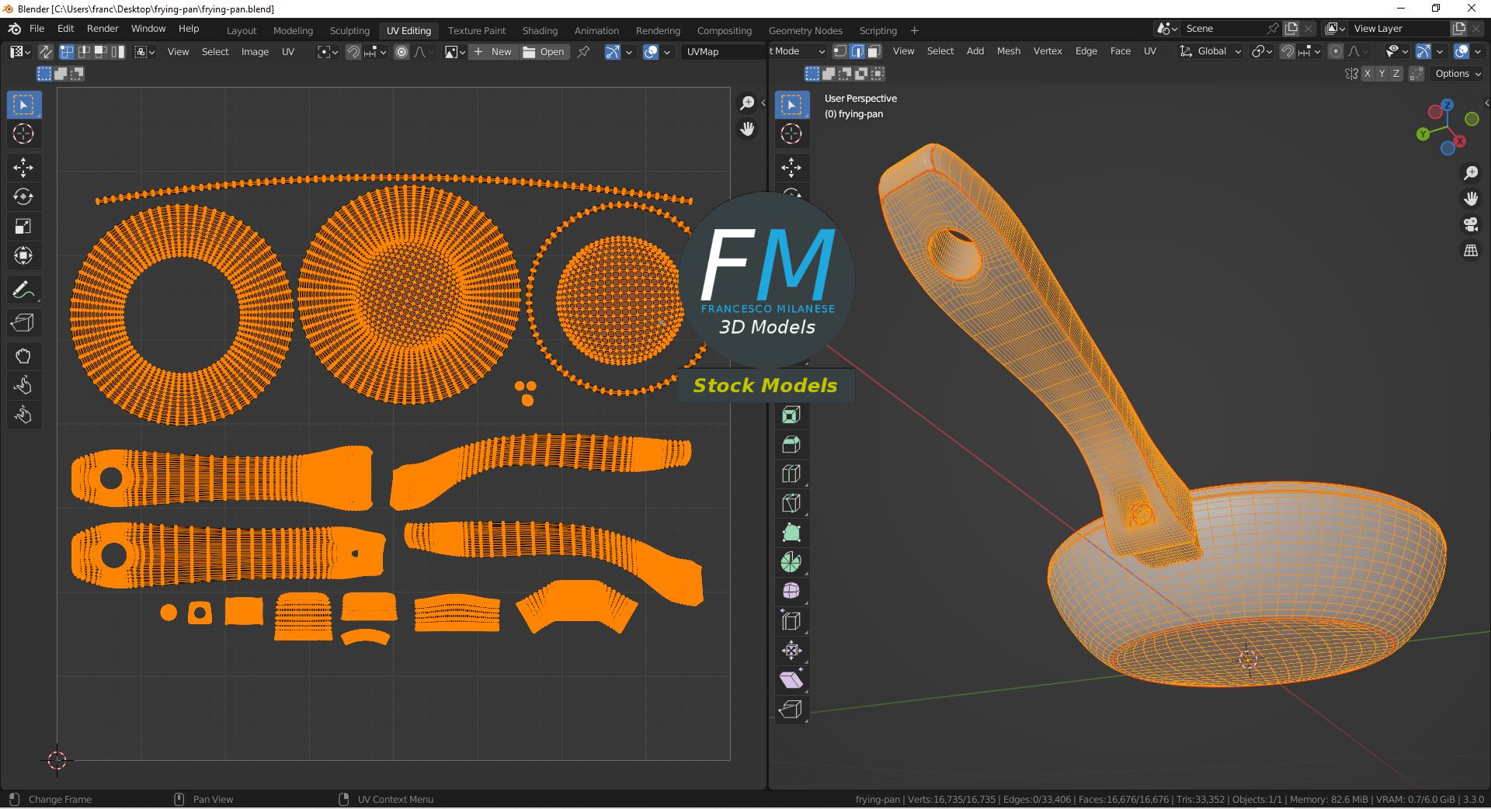This screenshot has width=1491, height=809.
Task: Switch to the Texture Paint workspace tab
Action: point(476,30)
